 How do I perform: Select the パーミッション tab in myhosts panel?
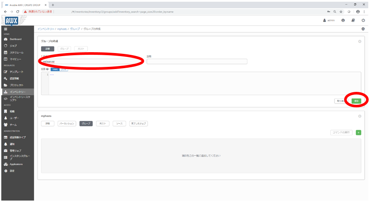click(x=67, y=123)
